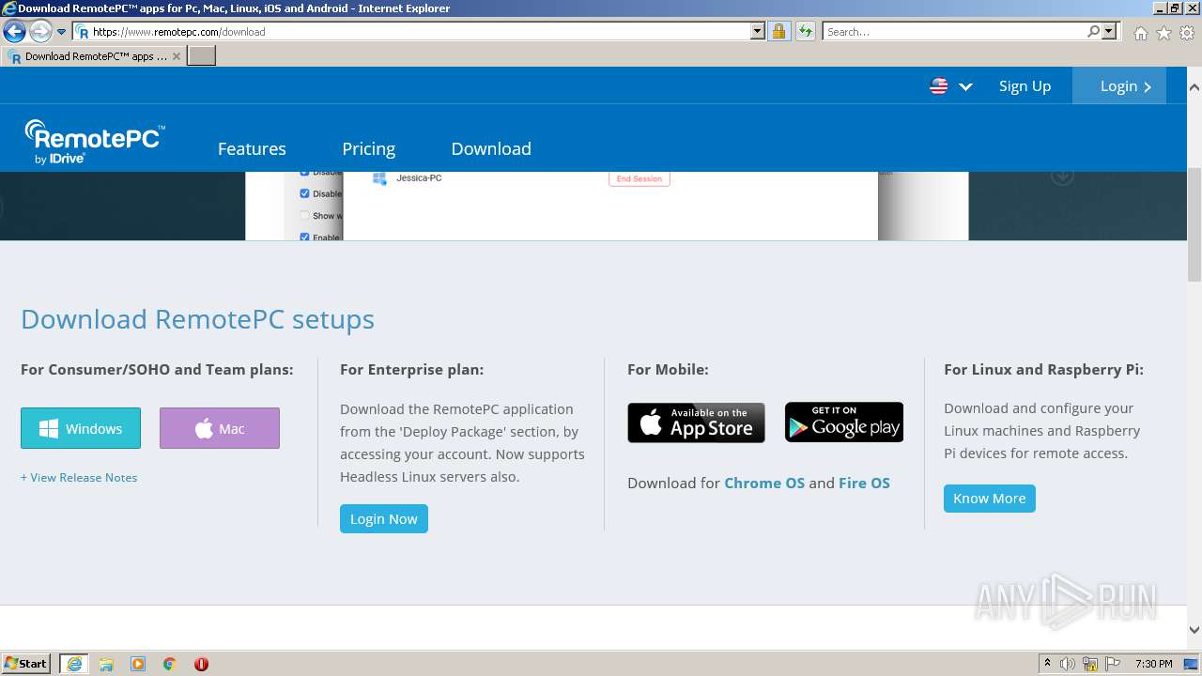
Task: Show the security lock report icon
Action: tap(778, 32)
